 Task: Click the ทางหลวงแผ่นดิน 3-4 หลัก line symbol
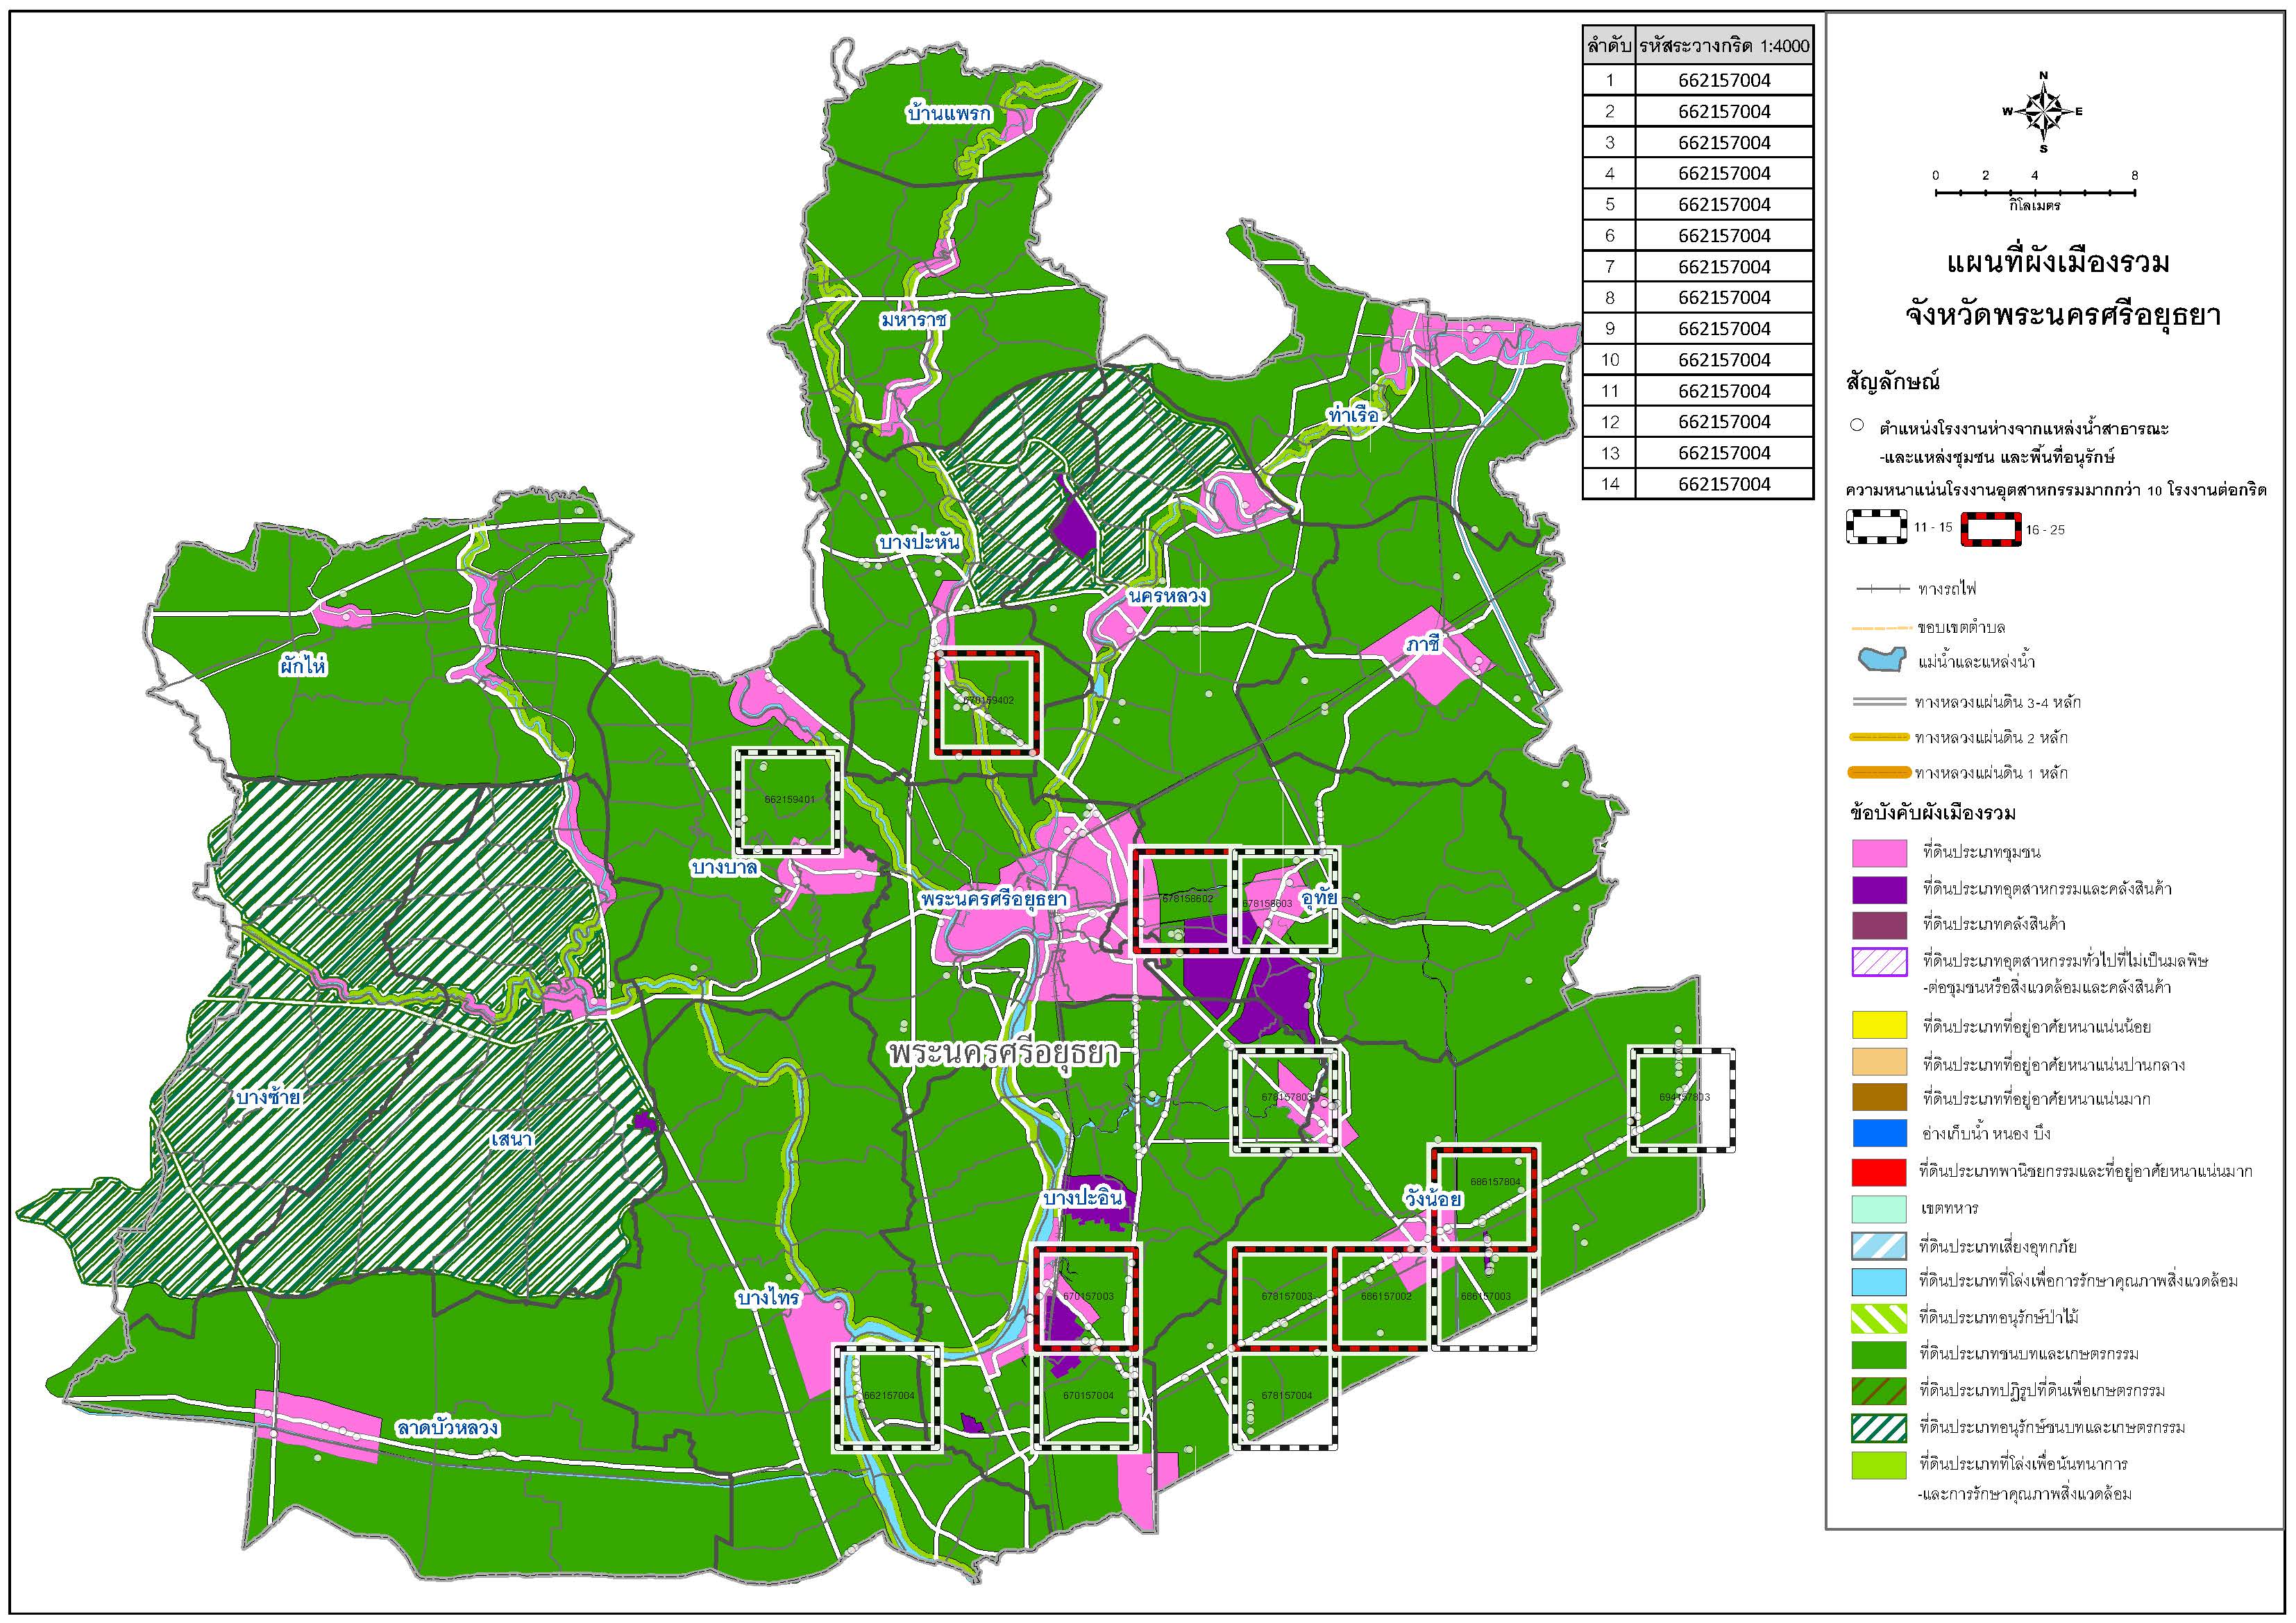tap(1879, 702)
